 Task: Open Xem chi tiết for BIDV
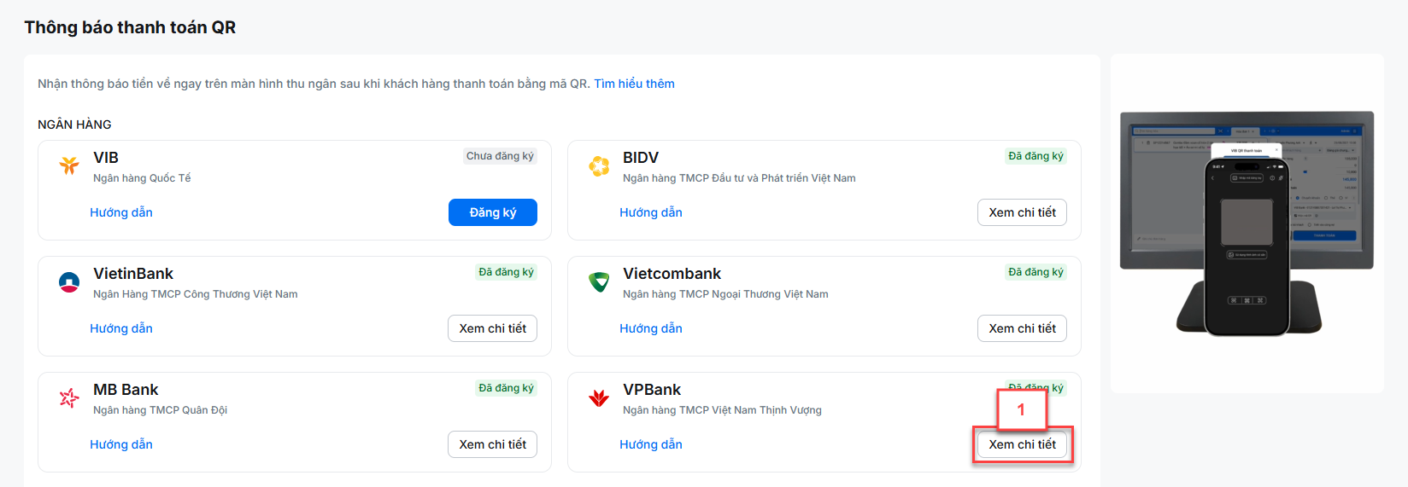(x=1022, y=212)
